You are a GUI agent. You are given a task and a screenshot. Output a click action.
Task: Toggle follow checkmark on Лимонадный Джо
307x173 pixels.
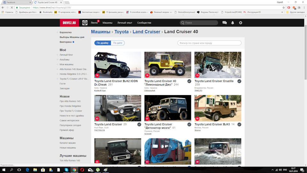(x=189, y=81)
